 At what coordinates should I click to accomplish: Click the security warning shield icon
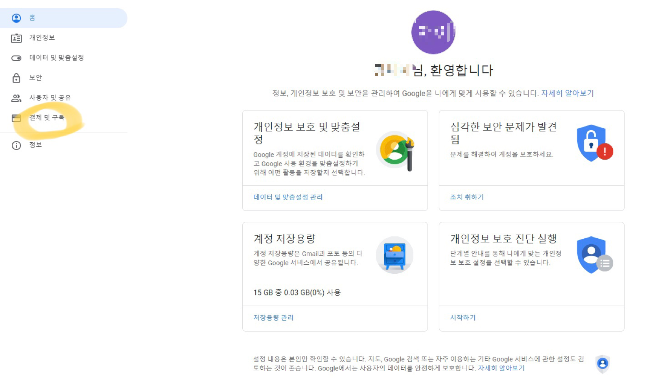pos(594,143)
